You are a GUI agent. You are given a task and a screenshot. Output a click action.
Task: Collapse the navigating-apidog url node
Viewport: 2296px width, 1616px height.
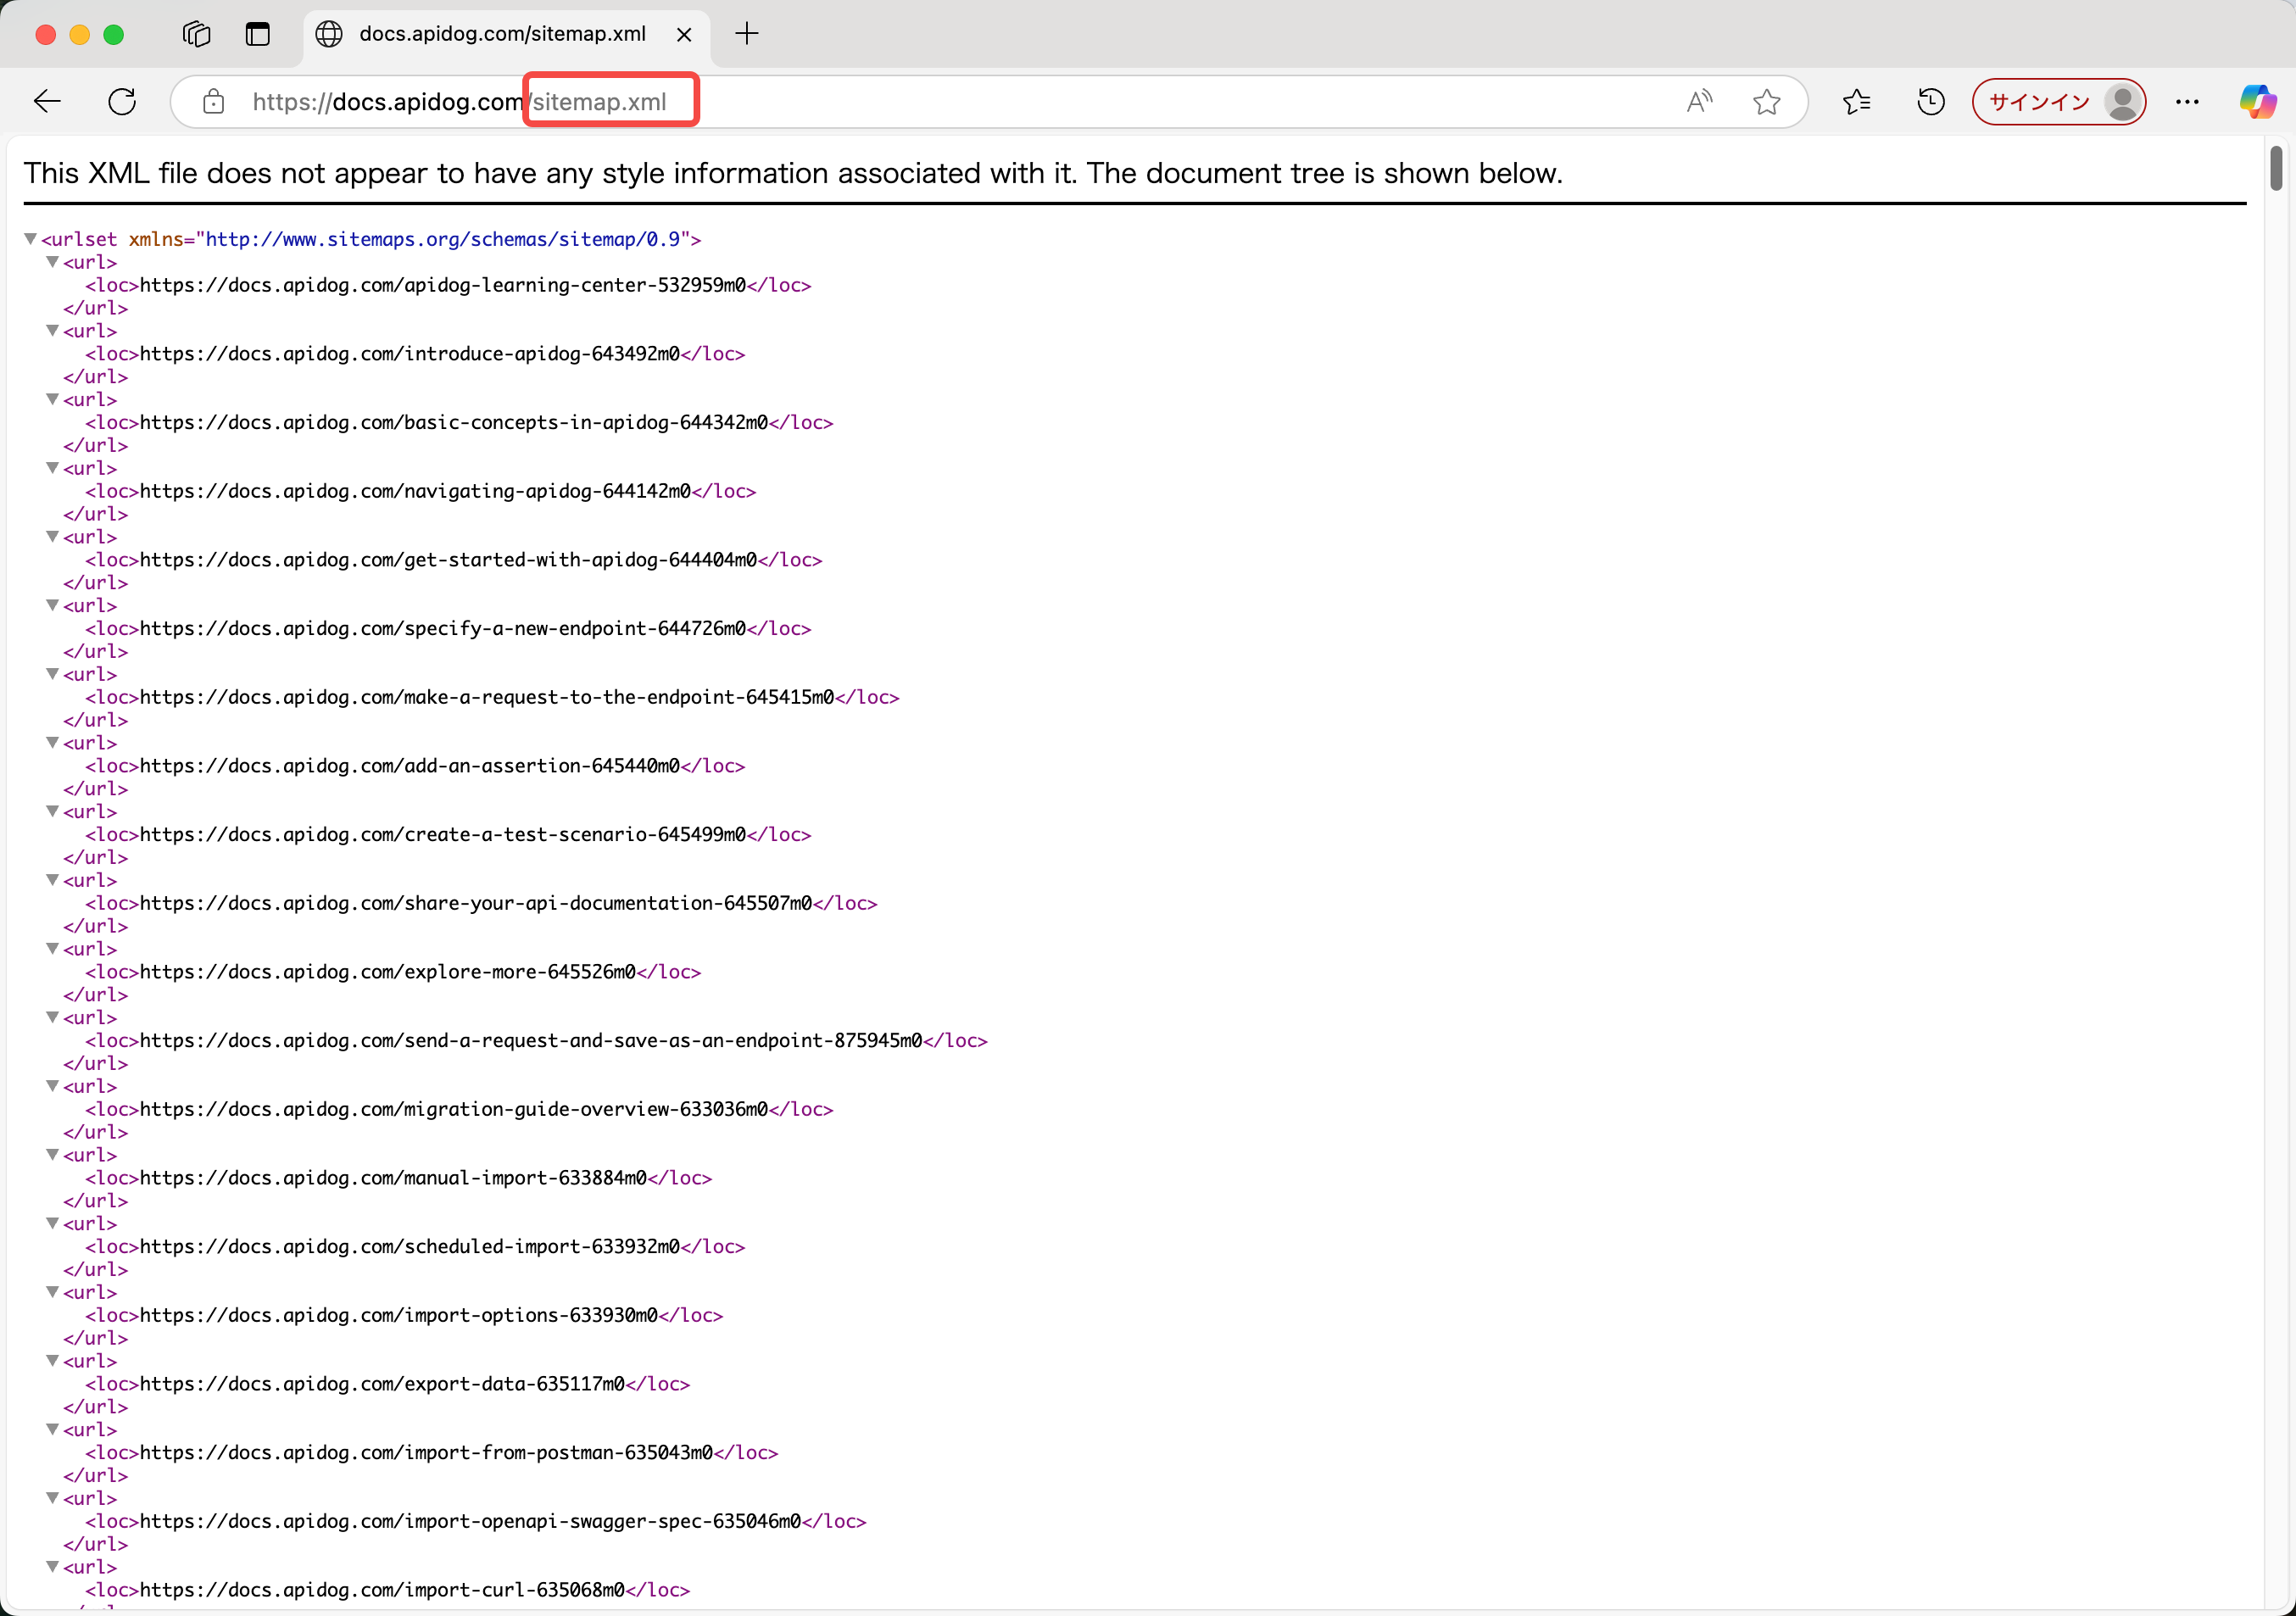pos(52,468)
